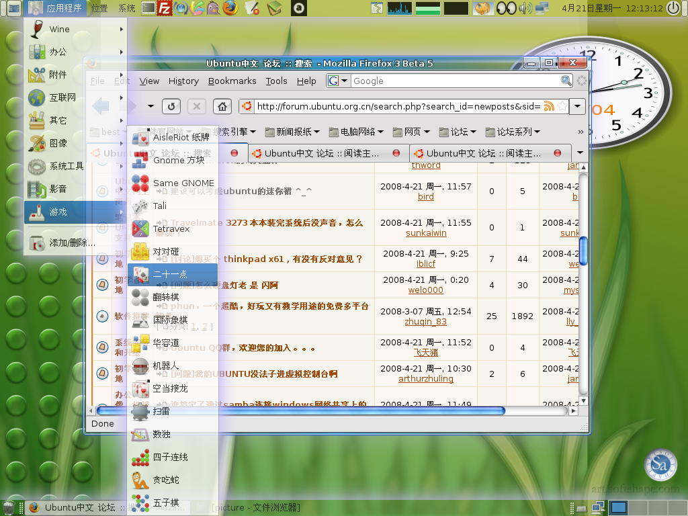
Task: Open the list-all-tabs dropdown arrow
Action: click(580, 153)
